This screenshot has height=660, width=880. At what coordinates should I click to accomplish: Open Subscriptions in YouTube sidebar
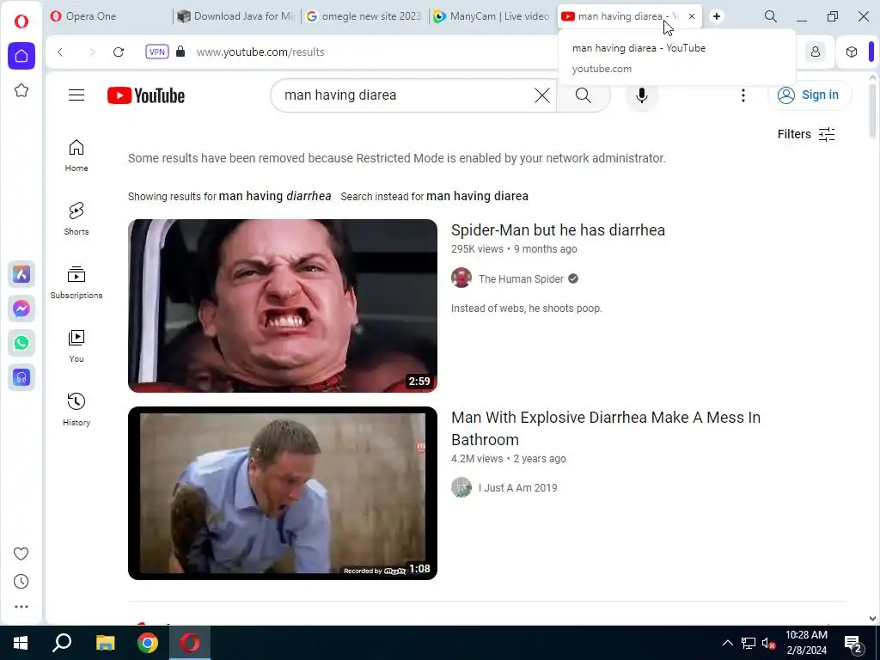click(x=76, y=282)
